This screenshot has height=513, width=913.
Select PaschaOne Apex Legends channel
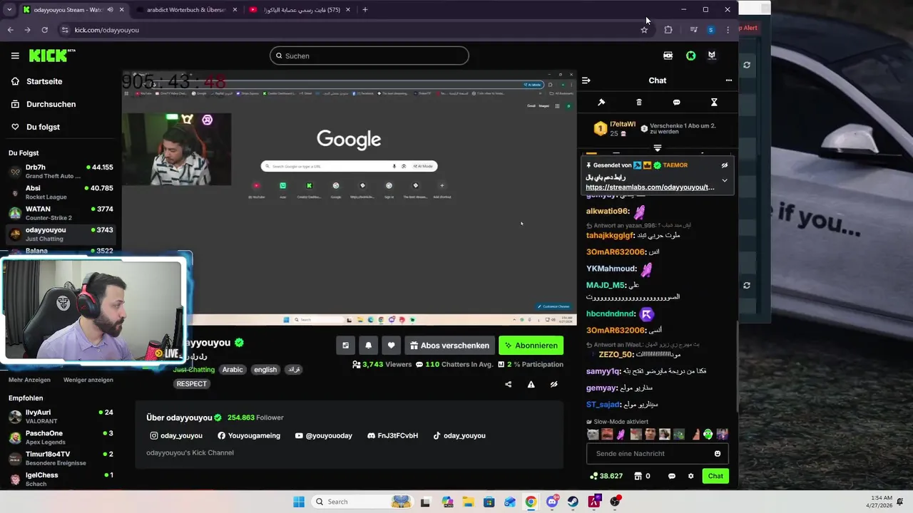pos(61,437)
